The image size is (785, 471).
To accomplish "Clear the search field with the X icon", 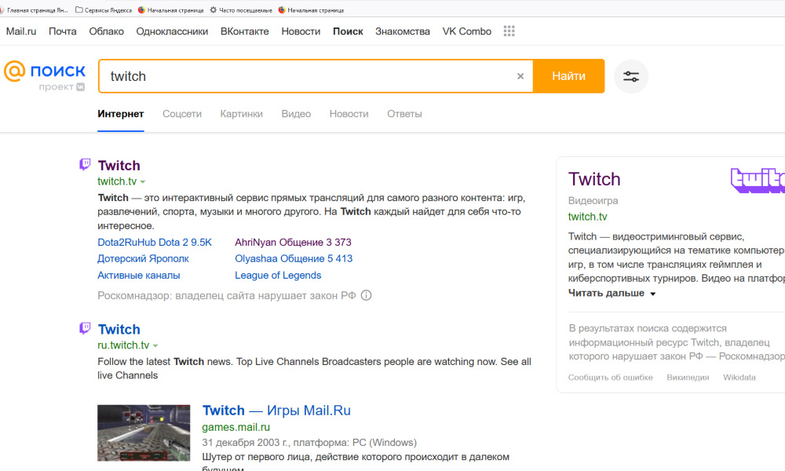I will coord(520,76).
